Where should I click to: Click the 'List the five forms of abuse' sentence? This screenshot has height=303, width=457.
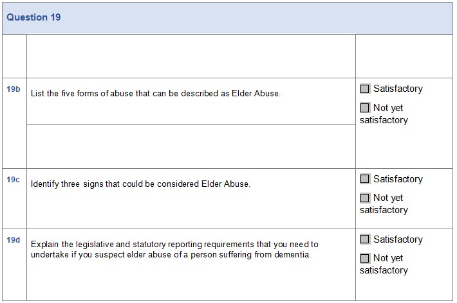(156, 94)
